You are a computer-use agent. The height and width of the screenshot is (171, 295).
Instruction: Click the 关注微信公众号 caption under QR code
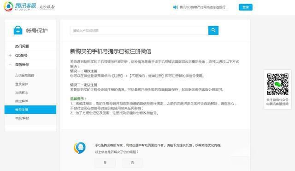pyautogui.click(x=277, y=100)
